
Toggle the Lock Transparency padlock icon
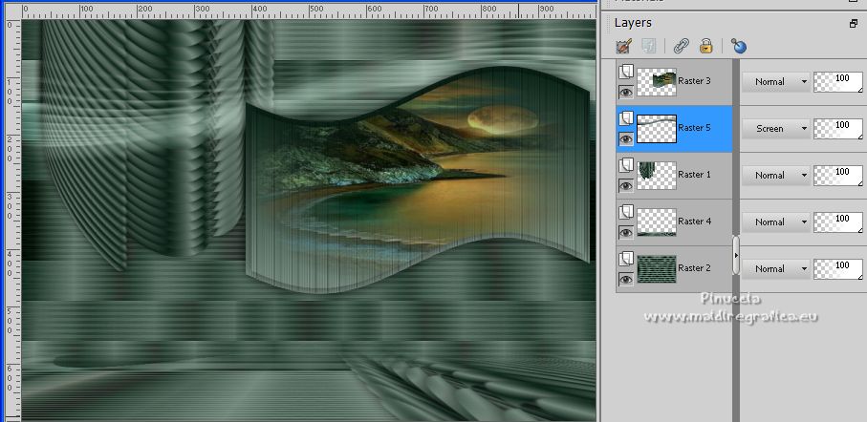706,46
